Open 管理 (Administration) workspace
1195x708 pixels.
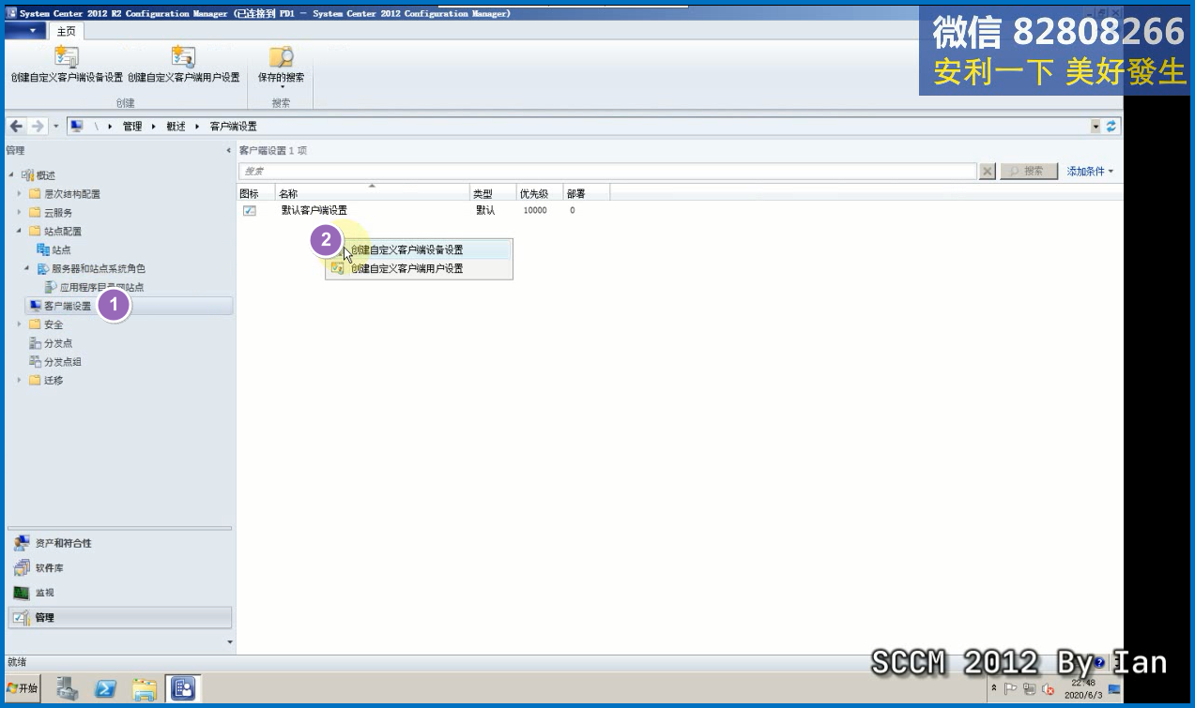coord(119,618)
